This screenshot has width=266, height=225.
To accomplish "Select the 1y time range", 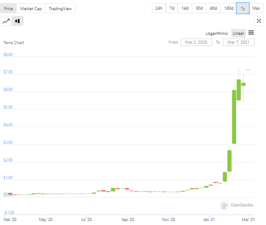I will tap(243, 8).
